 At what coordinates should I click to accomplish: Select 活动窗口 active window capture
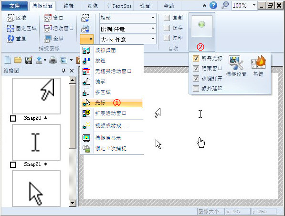click(x=59, y=28)
